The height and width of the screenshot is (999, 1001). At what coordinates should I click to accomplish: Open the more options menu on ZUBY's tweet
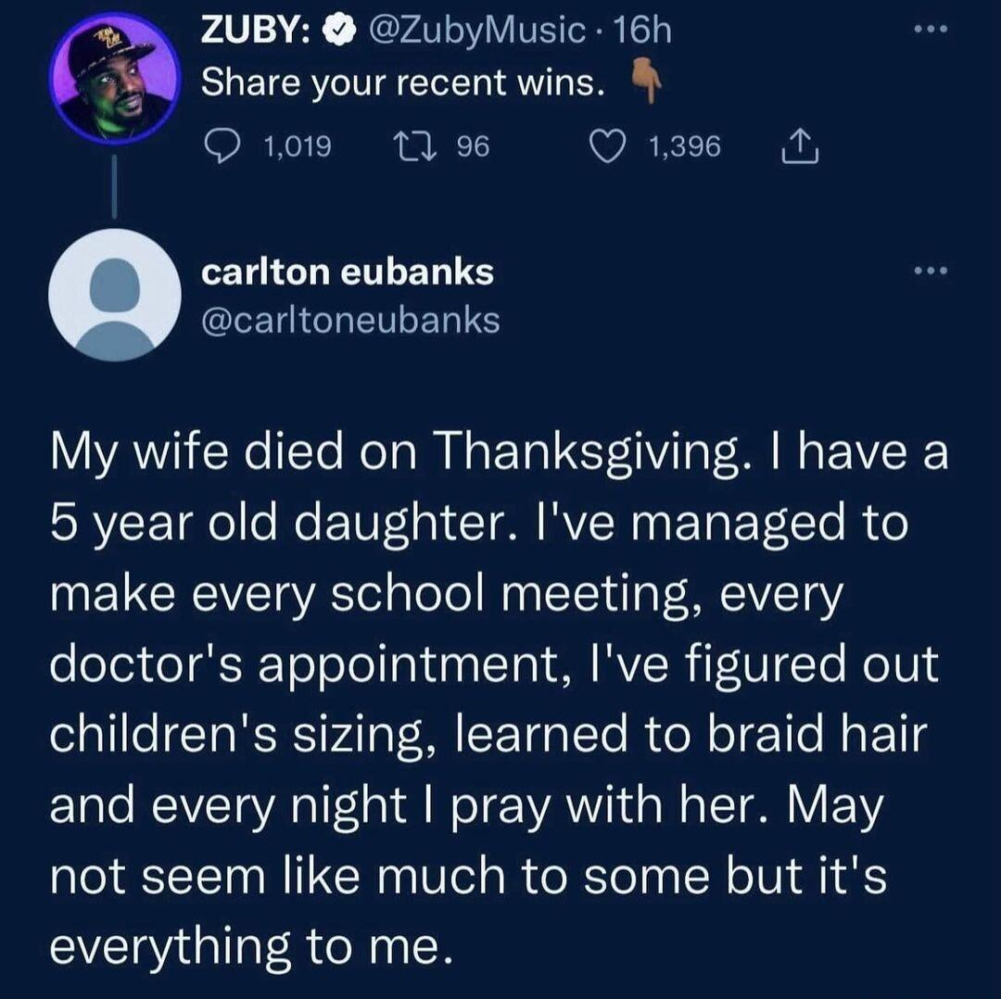pyautogui.click(x=931, y=28)
